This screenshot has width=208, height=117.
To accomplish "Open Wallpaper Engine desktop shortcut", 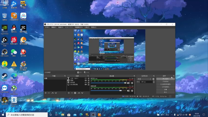I will pyautogui.click(x=14, y=102).
